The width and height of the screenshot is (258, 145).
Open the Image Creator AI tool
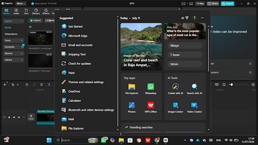(x=175, y=108)
